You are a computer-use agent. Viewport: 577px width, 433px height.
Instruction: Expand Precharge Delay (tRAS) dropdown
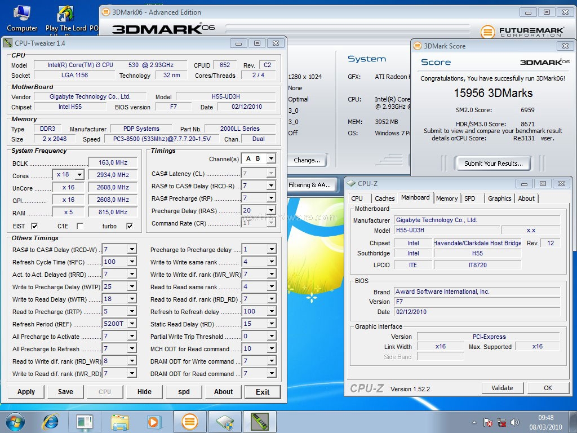click(x=271, y=210)
